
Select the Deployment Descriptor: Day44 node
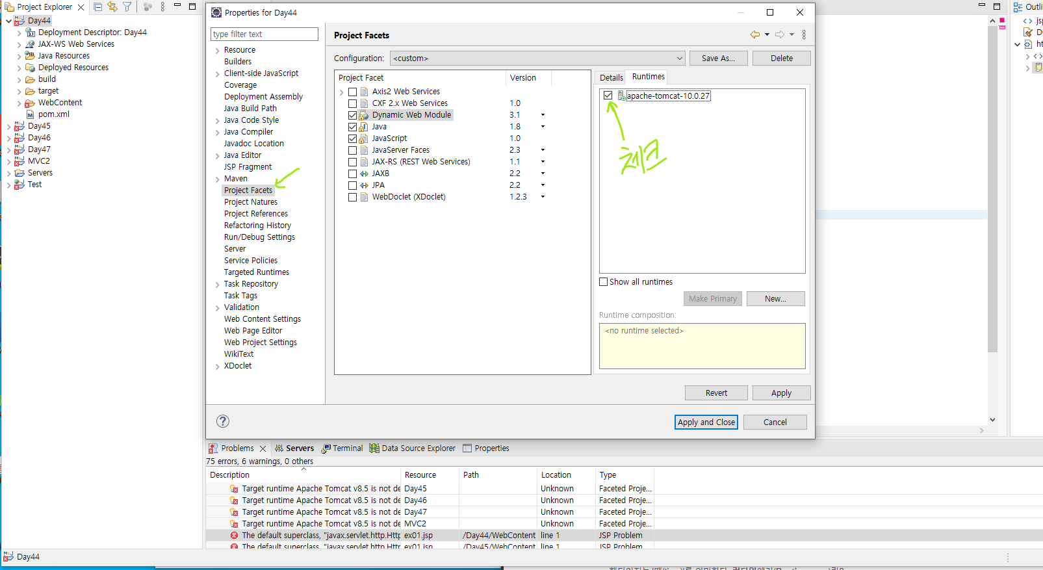click(92, 32)
